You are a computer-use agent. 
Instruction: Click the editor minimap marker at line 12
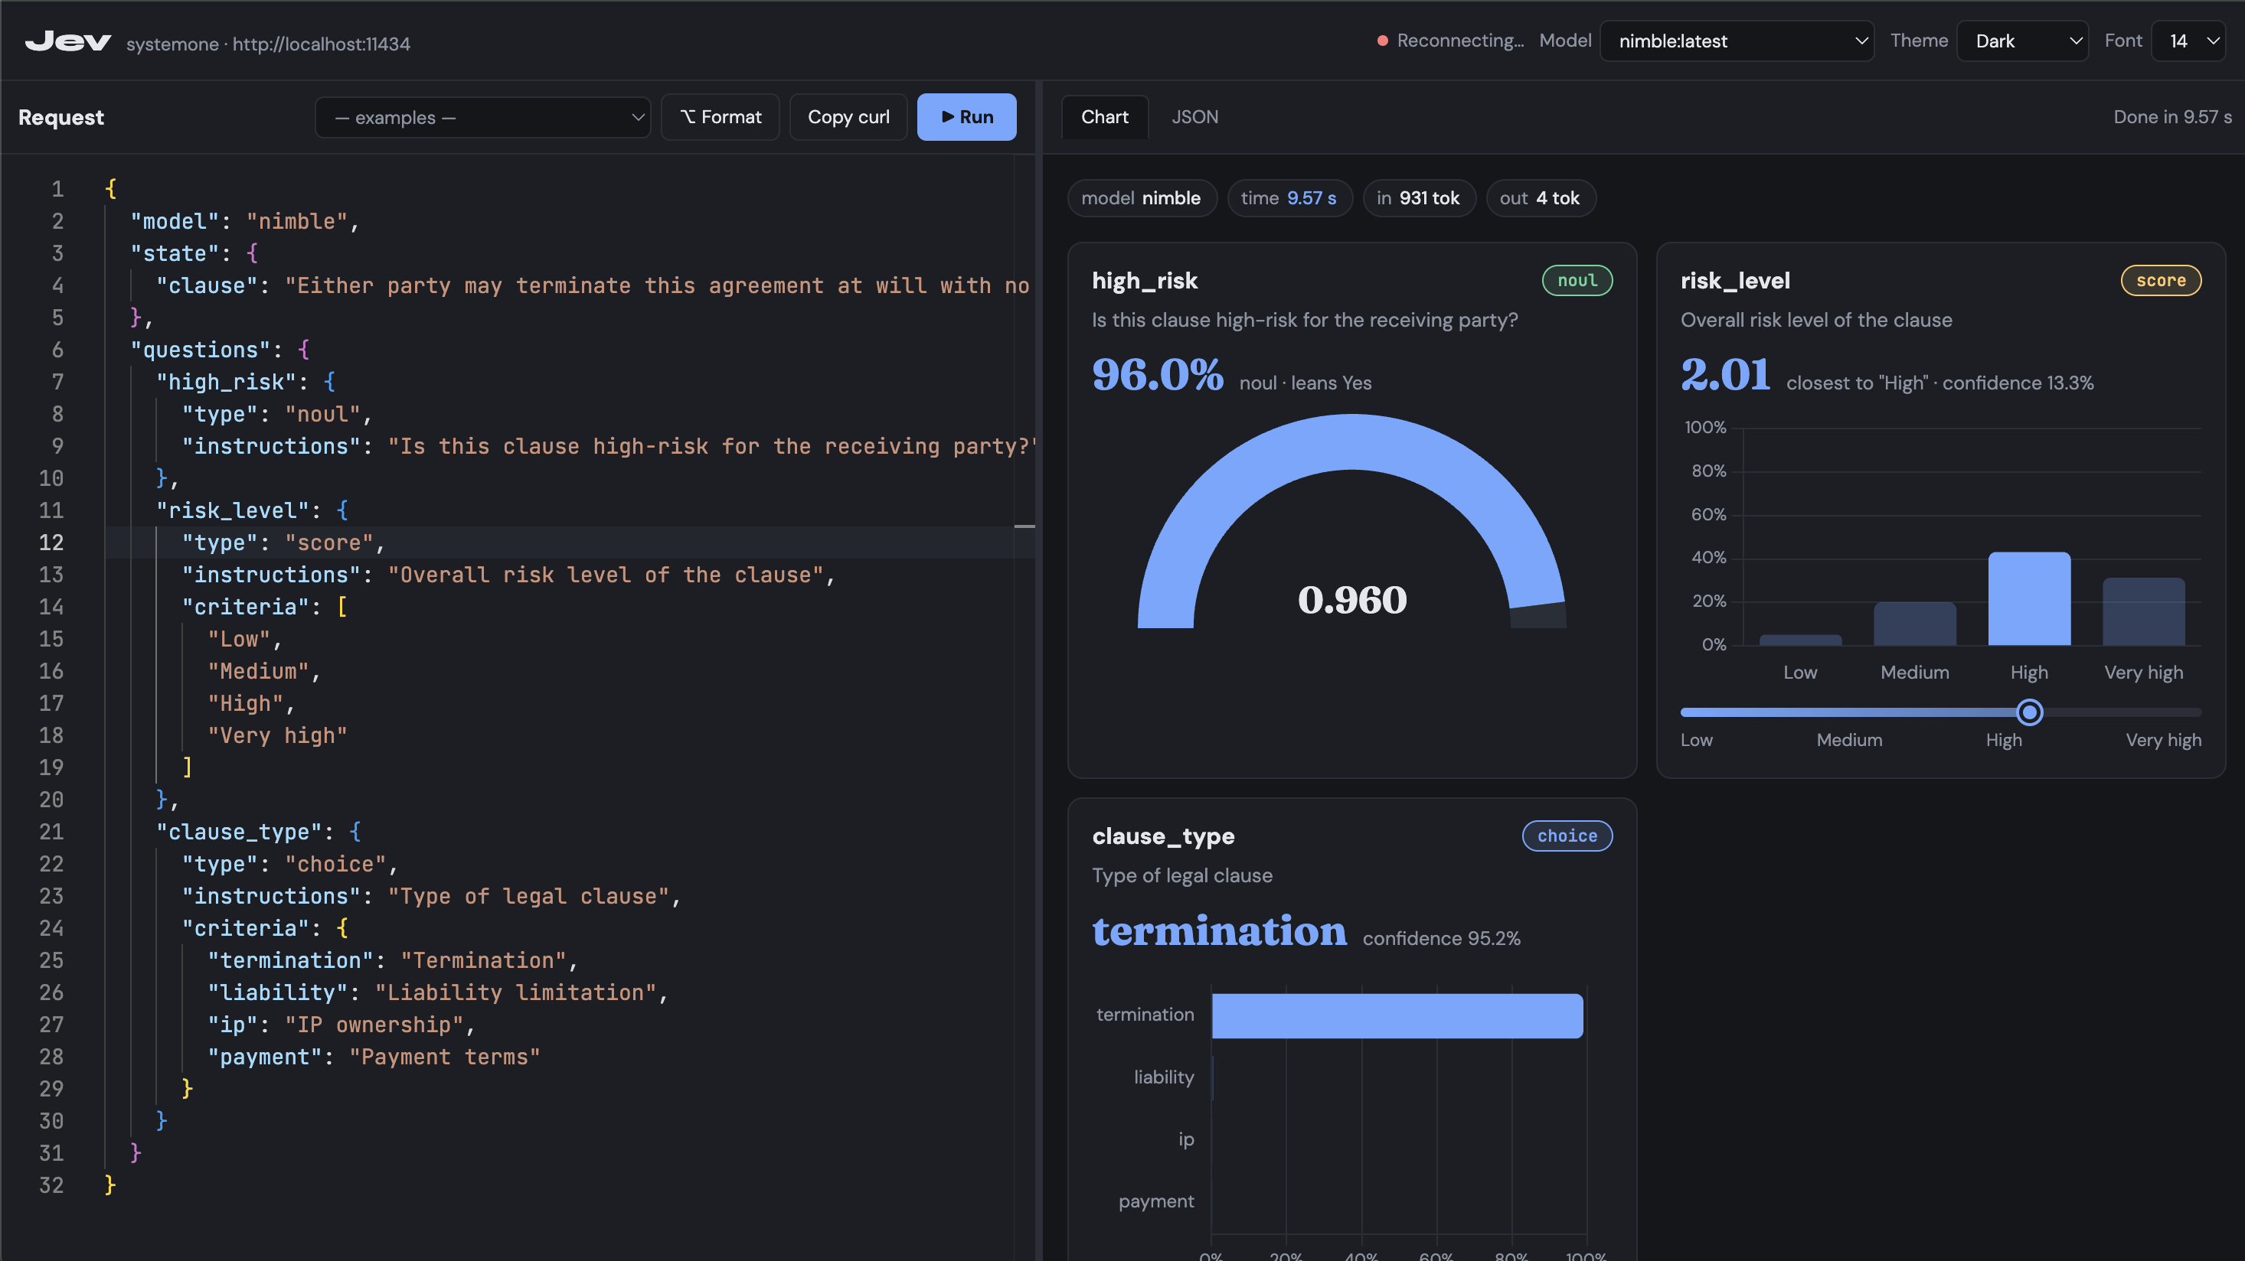tap(1025, 526)
